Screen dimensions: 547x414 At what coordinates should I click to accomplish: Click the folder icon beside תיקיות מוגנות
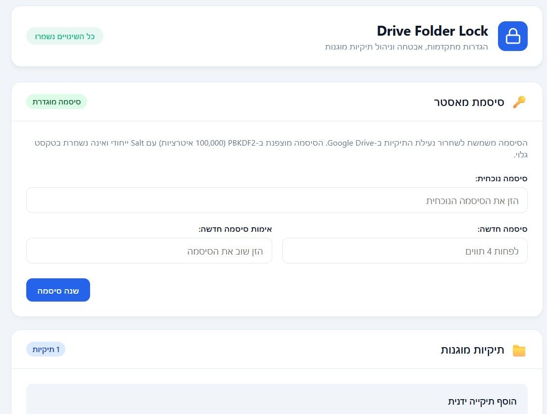519,350
